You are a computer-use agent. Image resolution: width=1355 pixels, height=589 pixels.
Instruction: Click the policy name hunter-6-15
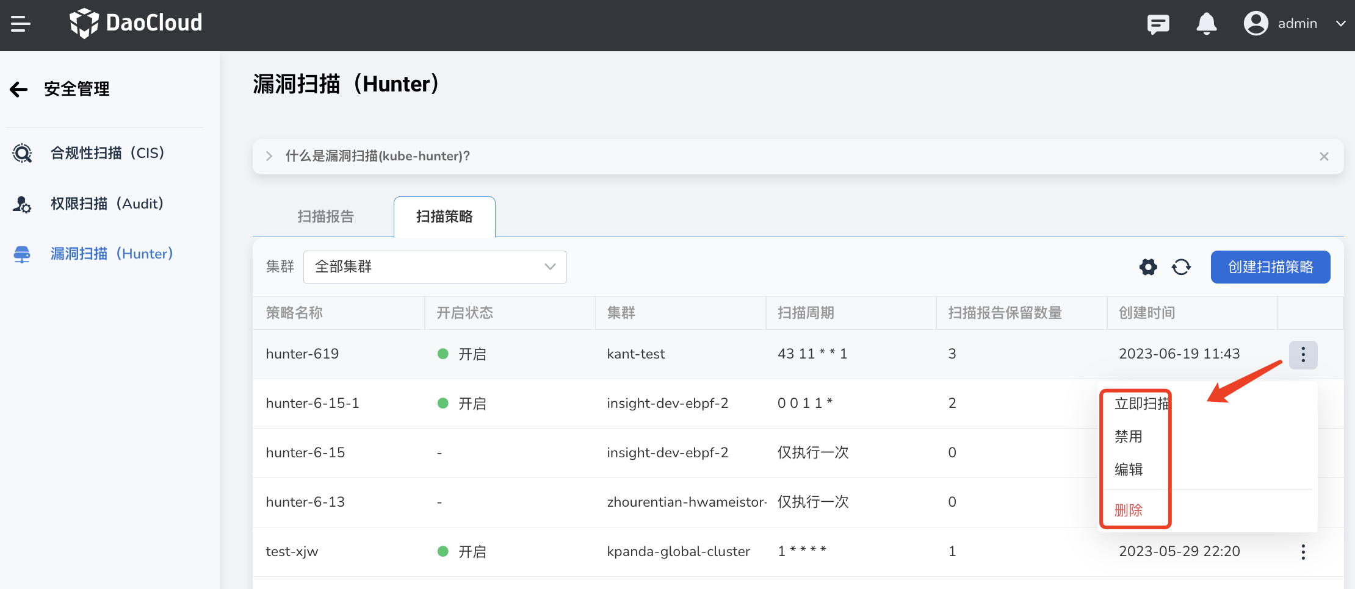coord(305,452)
